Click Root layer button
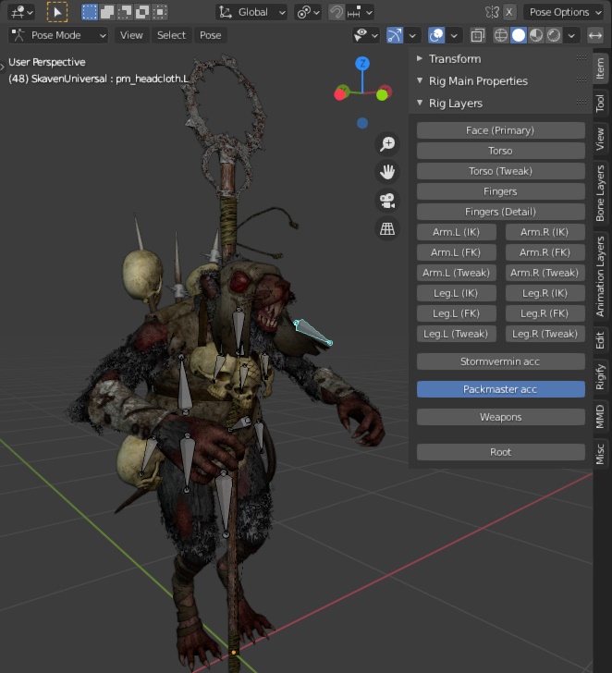The width and height of the screenshot is (612, 673). coord(500,452)
